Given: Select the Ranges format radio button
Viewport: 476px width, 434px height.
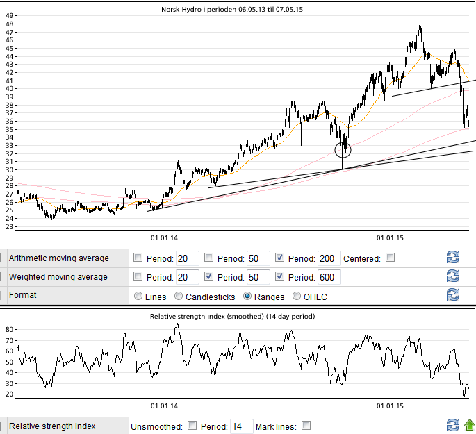Looking at the screenshot, I should [x=247, y=297].
